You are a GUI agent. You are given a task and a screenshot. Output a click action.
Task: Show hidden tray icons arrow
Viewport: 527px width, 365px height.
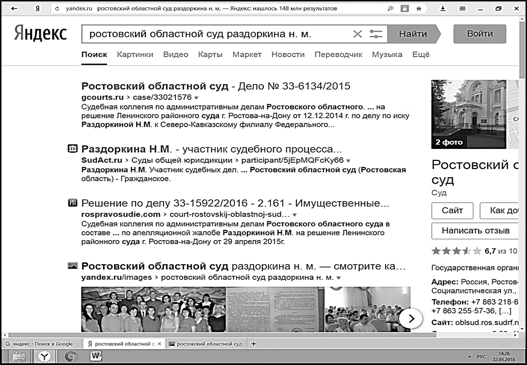(x=469, y=357)
